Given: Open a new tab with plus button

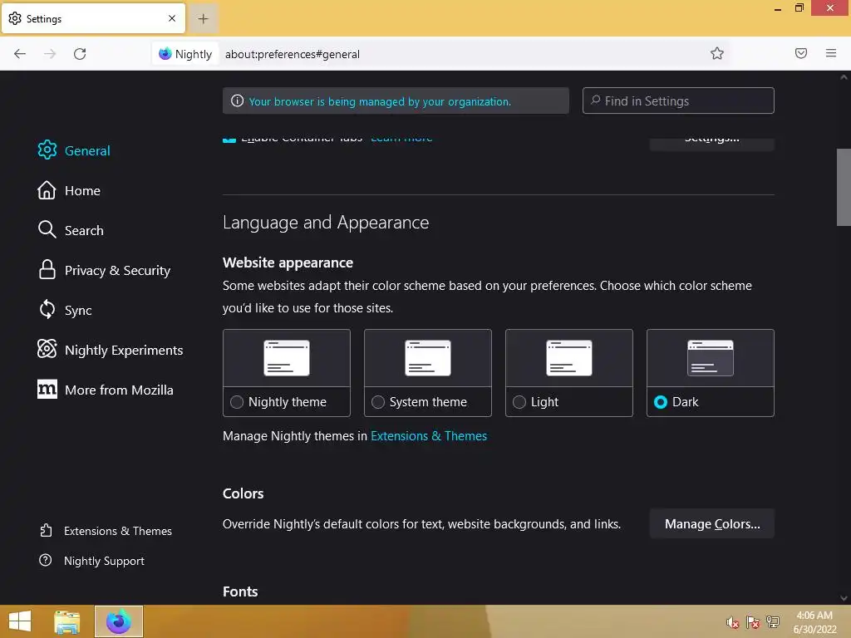Looking at the screenshot, I should (x=203, y=19).
